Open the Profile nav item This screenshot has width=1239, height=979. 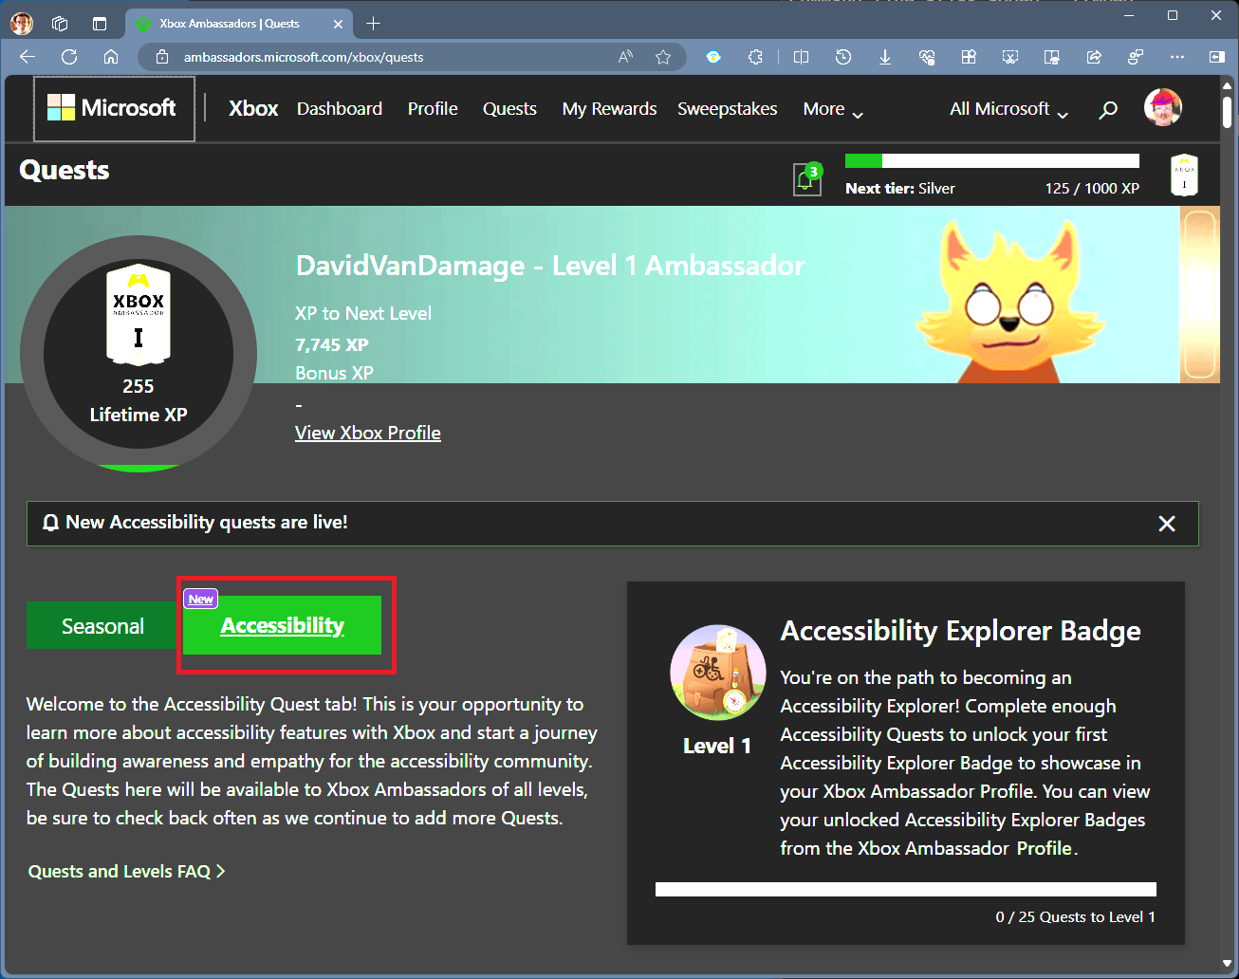click(433, 109)
